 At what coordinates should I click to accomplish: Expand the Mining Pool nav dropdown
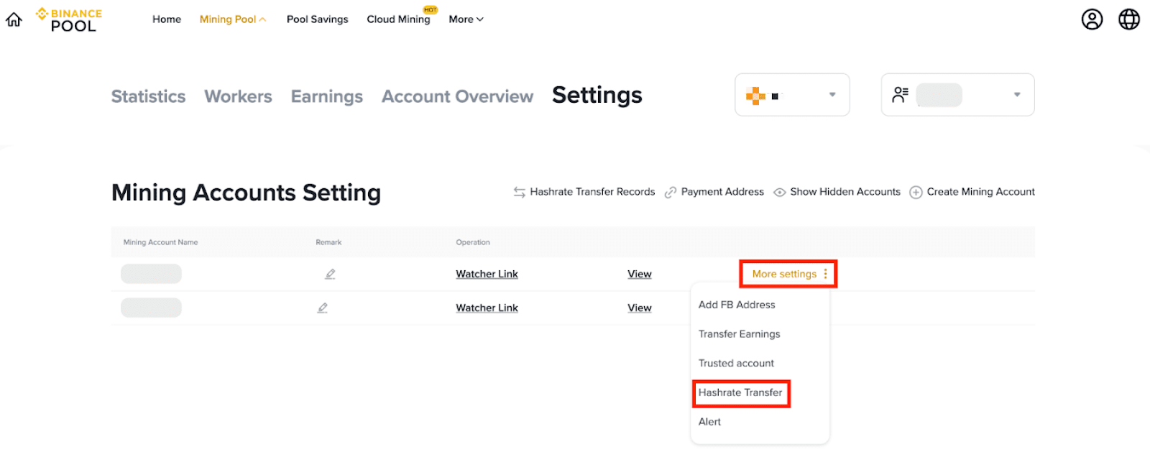(x=232, y=19)
